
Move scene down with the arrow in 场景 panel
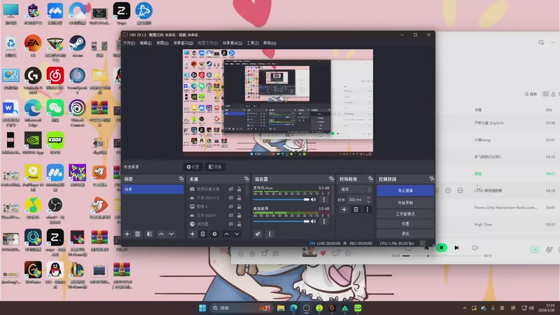pyautogui.click(x=171, y=234)
